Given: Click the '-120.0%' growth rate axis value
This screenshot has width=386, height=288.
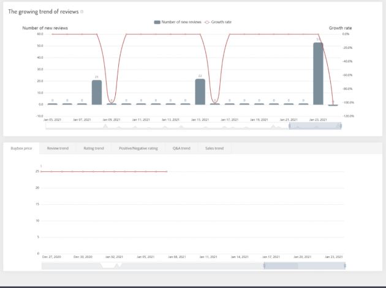Looking at the screenshot, I should click(x=349, y=116).
